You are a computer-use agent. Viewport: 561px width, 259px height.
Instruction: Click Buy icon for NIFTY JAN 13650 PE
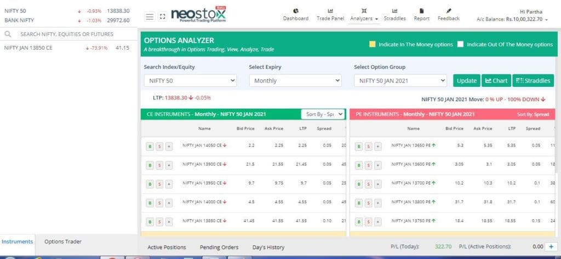pos(359,146)
